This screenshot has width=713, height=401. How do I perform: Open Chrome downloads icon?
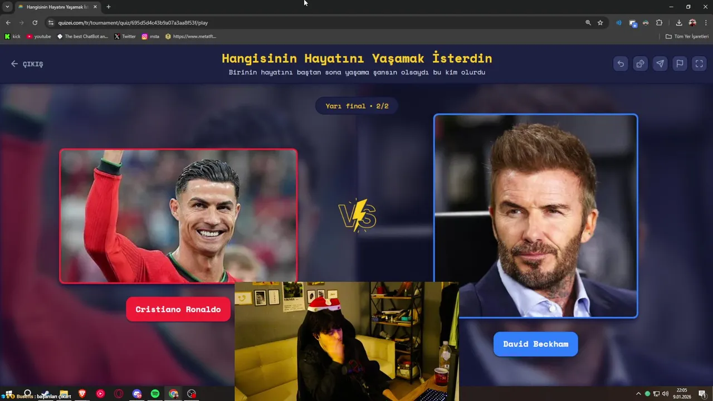click(x=679, y=23)
